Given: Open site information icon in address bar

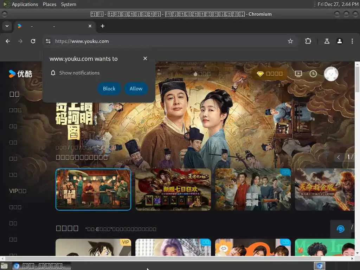Looking at the screenshot, I should pyautogui.click(x=48, y=41).
